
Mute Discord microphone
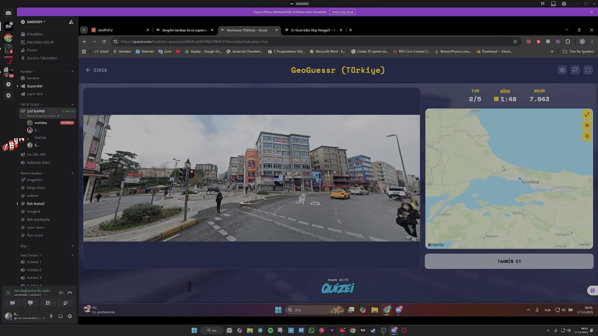tap(51, 316)
